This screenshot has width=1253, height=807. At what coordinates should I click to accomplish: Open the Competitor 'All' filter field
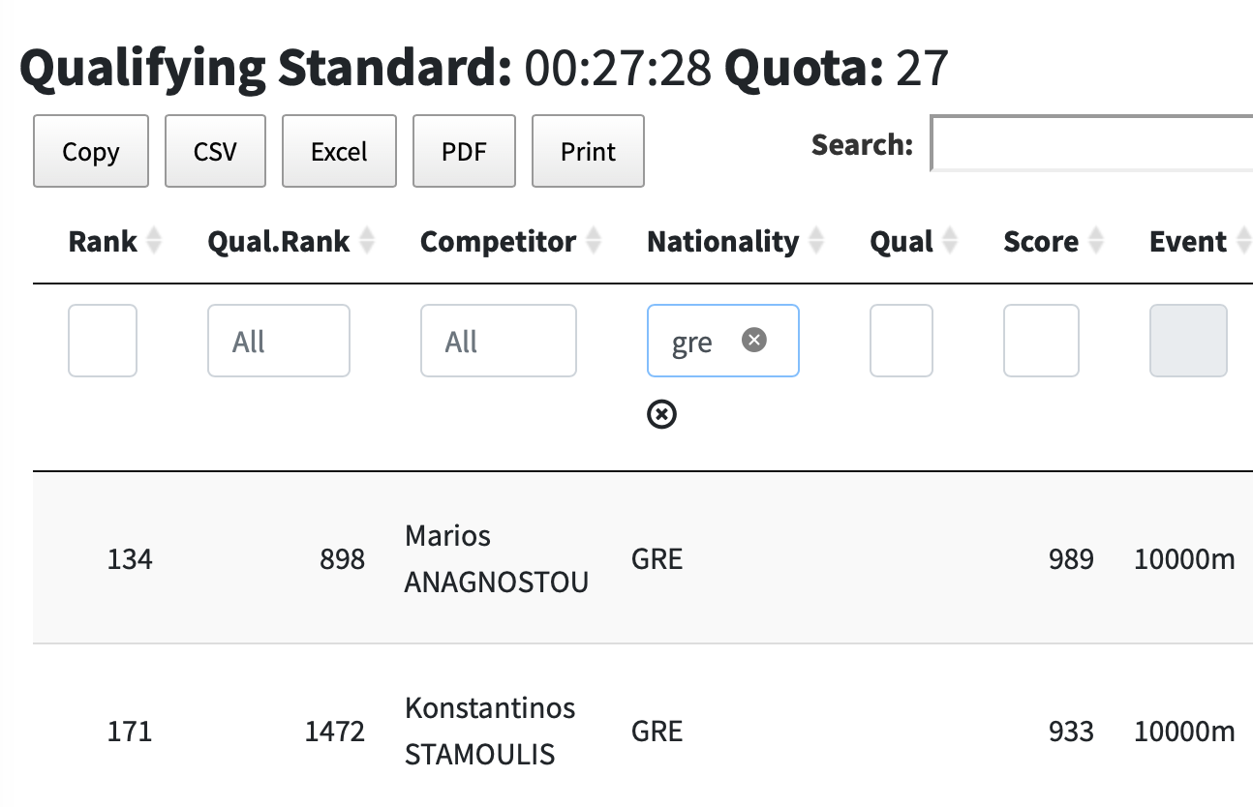[x=498, y=341]
